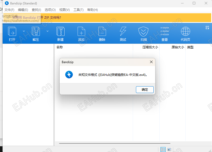Maximize the Bandizip window

tap(194, 3)
